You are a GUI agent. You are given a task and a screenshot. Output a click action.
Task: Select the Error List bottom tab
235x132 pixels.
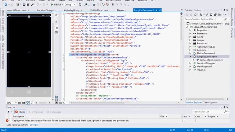[x=34, y=125]
